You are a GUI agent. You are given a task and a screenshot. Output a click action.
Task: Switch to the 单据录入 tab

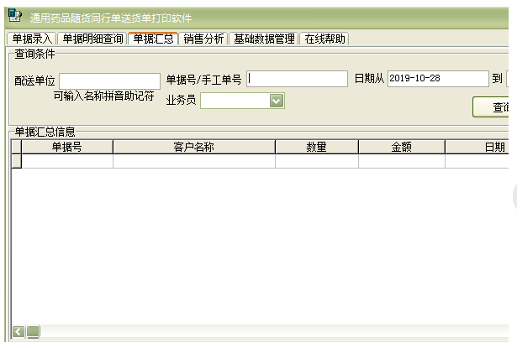[x=32, y=39]
